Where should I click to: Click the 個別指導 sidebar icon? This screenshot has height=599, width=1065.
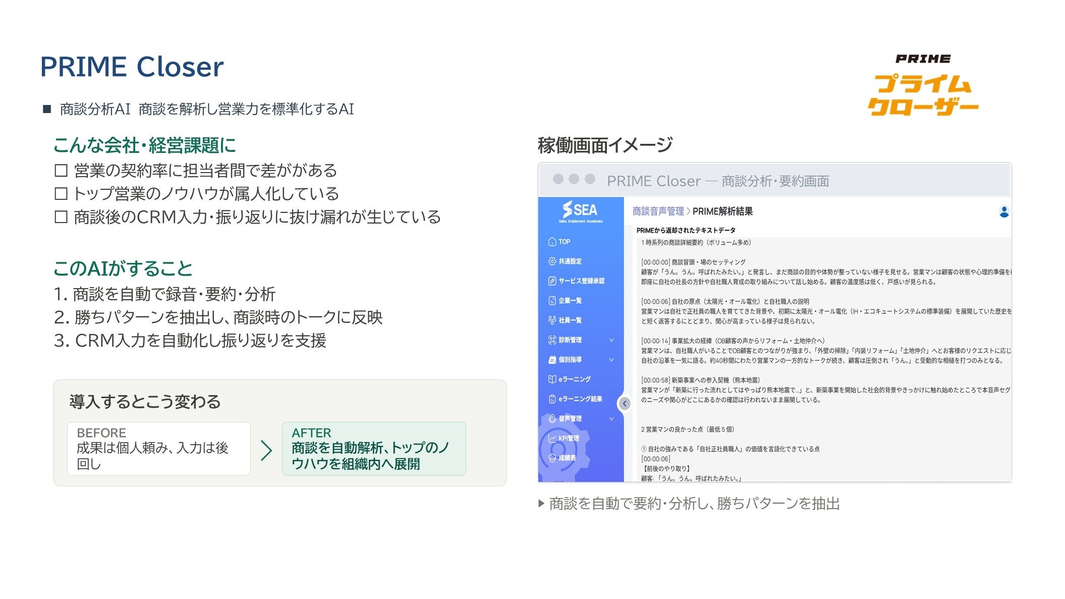click(552, 360)
